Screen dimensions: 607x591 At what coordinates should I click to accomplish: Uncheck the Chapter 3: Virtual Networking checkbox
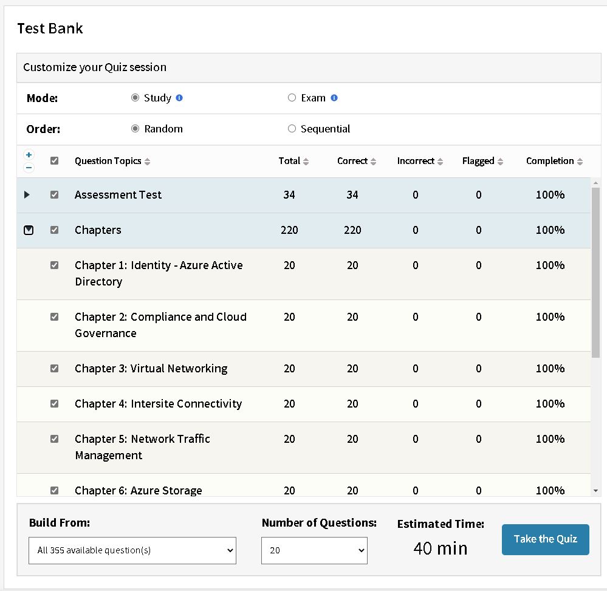pos(55,369)
